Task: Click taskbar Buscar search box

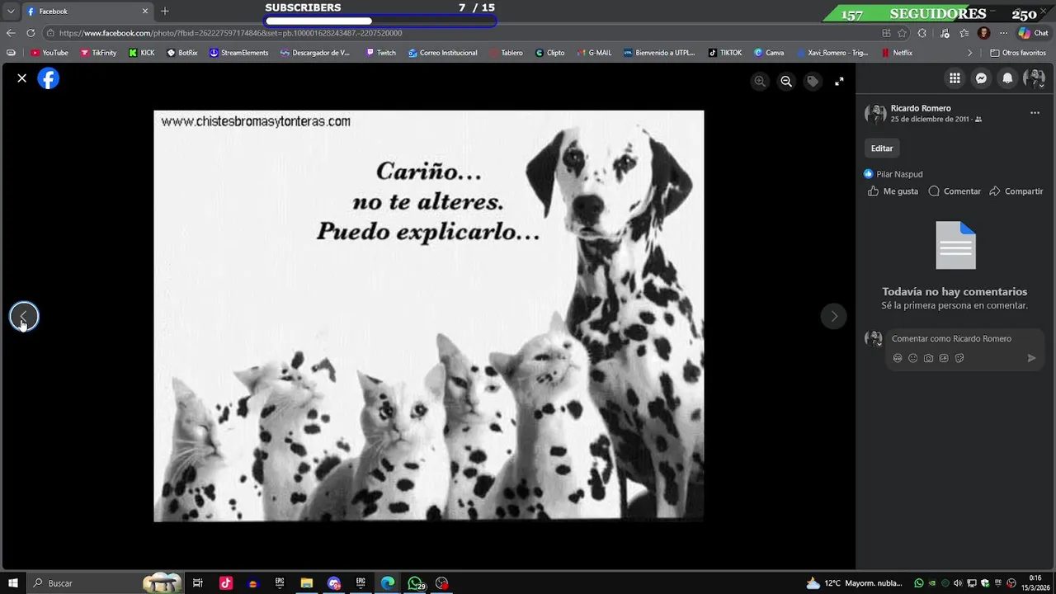Action: click(x=106, y=583)
